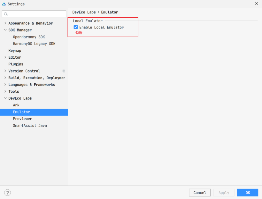Focus the settings search field

tap(34, 14)
